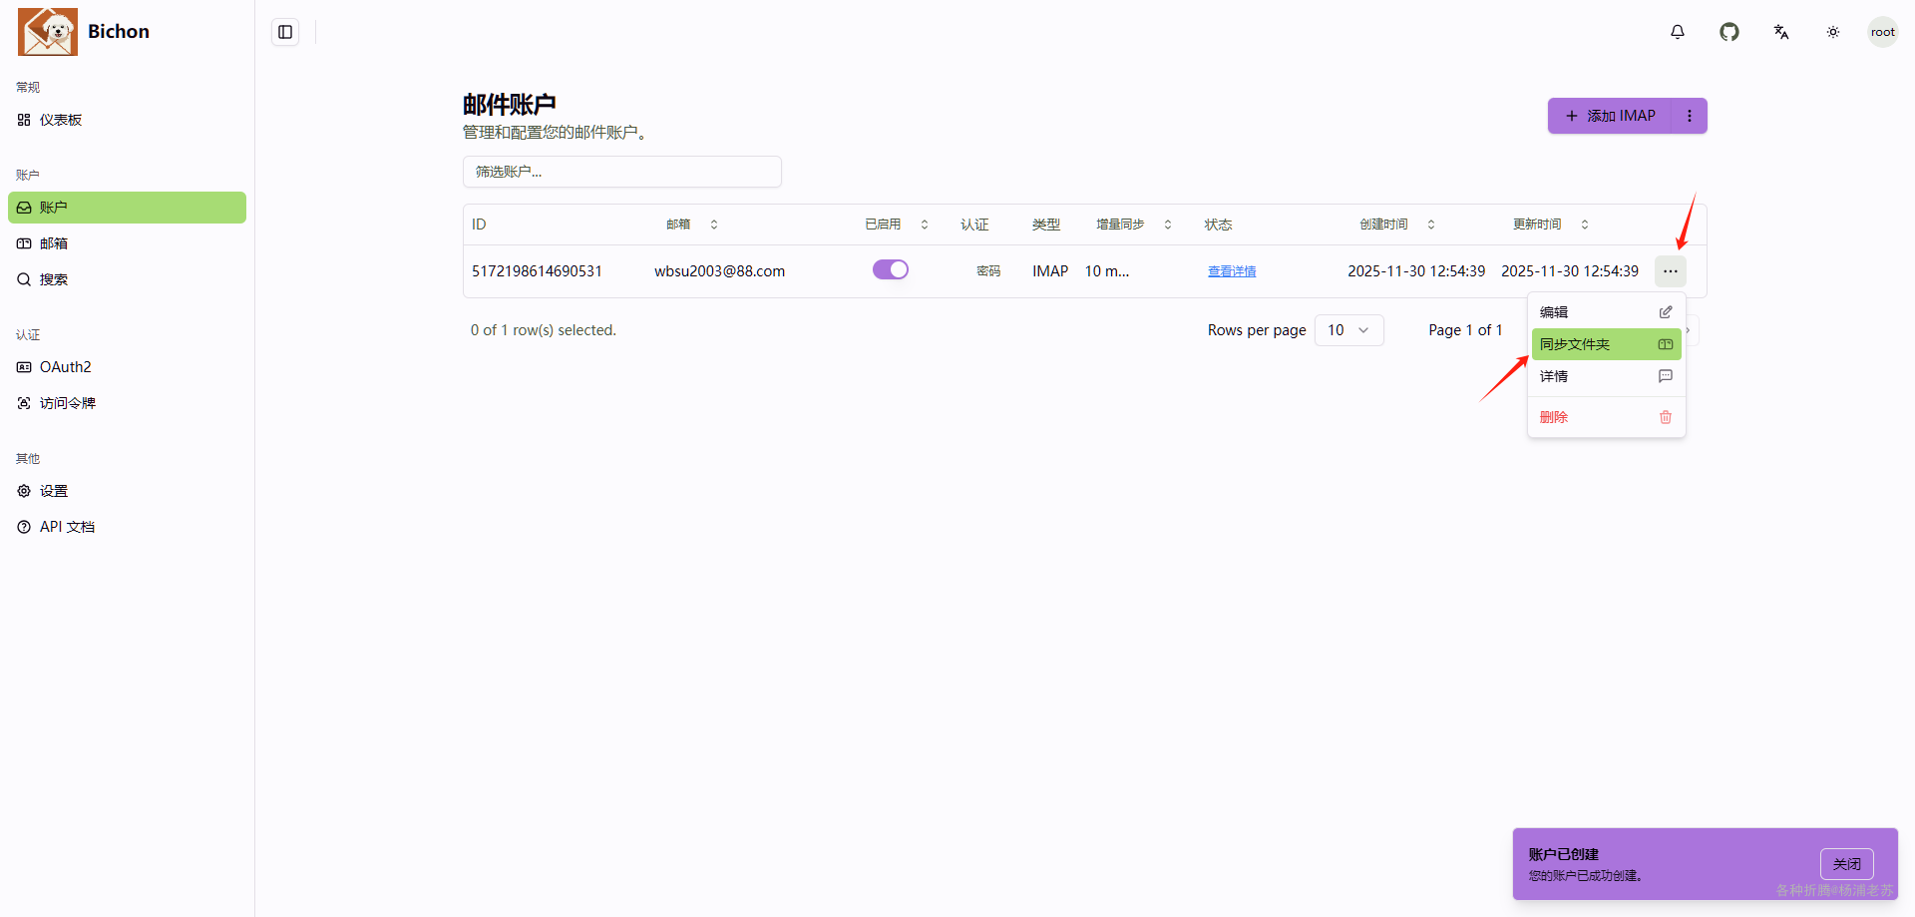This screenshot has height=917, width=1915.
Task: Click the 类型 column header
Action: click(1046, 225)
